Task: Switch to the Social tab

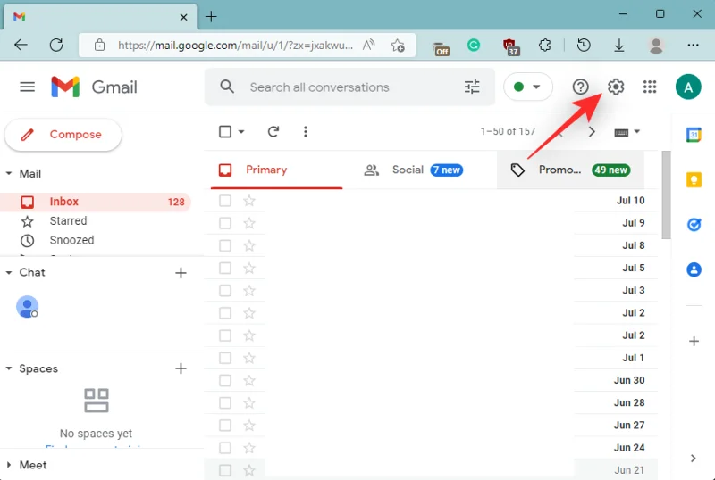Action: (414, 170)
